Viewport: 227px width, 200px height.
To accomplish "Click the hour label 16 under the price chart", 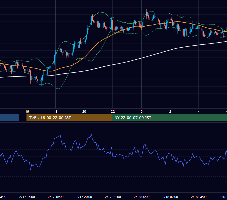I will pos(27,112).
